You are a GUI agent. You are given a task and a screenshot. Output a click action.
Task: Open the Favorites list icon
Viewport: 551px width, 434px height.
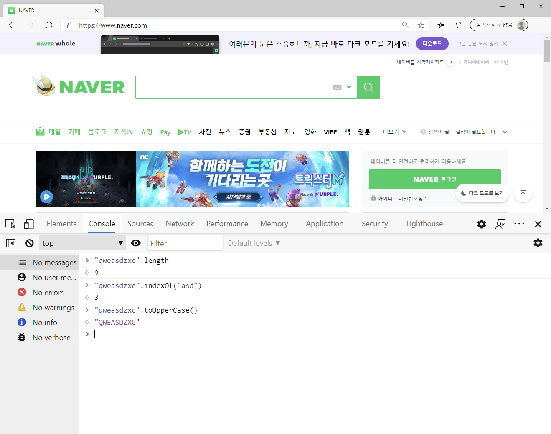pyautogui.click(x=441, y=25)
